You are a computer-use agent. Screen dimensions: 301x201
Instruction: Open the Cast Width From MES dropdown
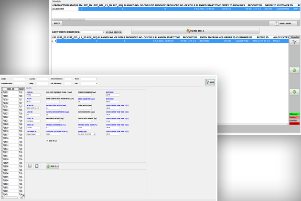(103, 32)
